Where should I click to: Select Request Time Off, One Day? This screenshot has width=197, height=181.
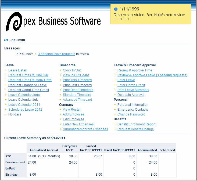pyautogui.click(x=28, y=75)
